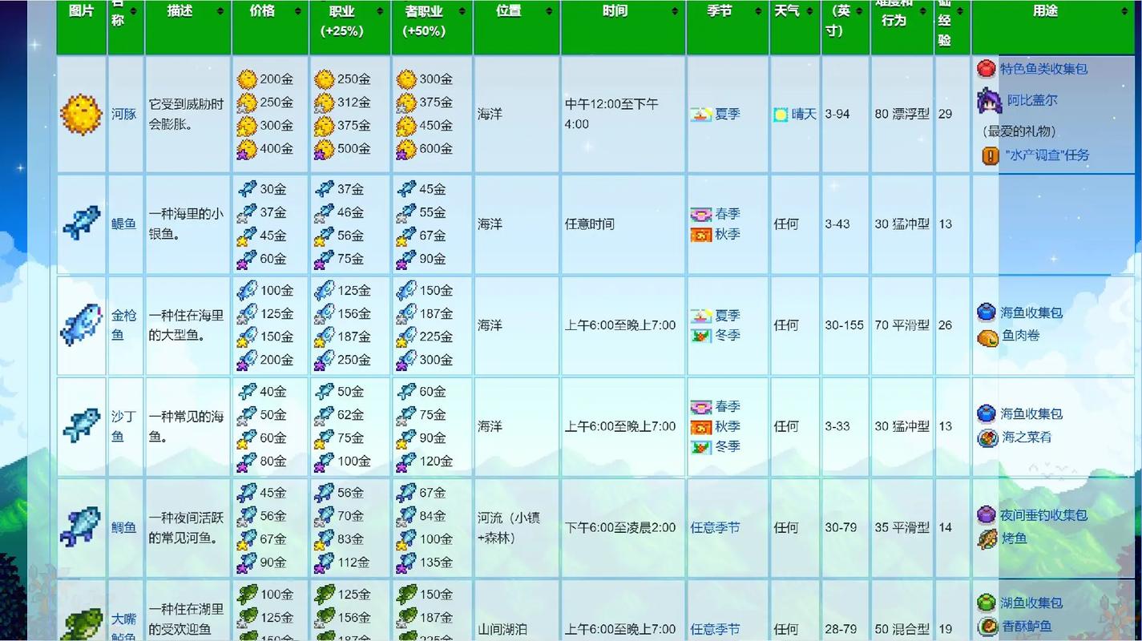Click the "它受到威胁时会膨胀。" description

(x=186, y=115)
